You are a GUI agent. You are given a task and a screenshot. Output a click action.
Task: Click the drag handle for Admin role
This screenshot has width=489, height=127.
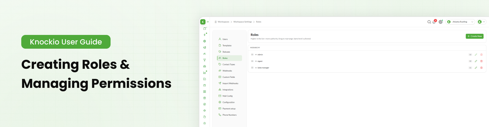tap(252, 55)
